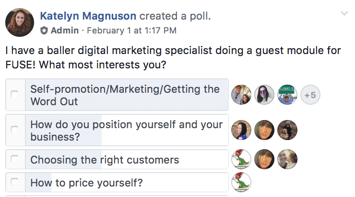Check the position yourself and business checkbox
Screen dimensions: 355x197
[x=15, y=130]
